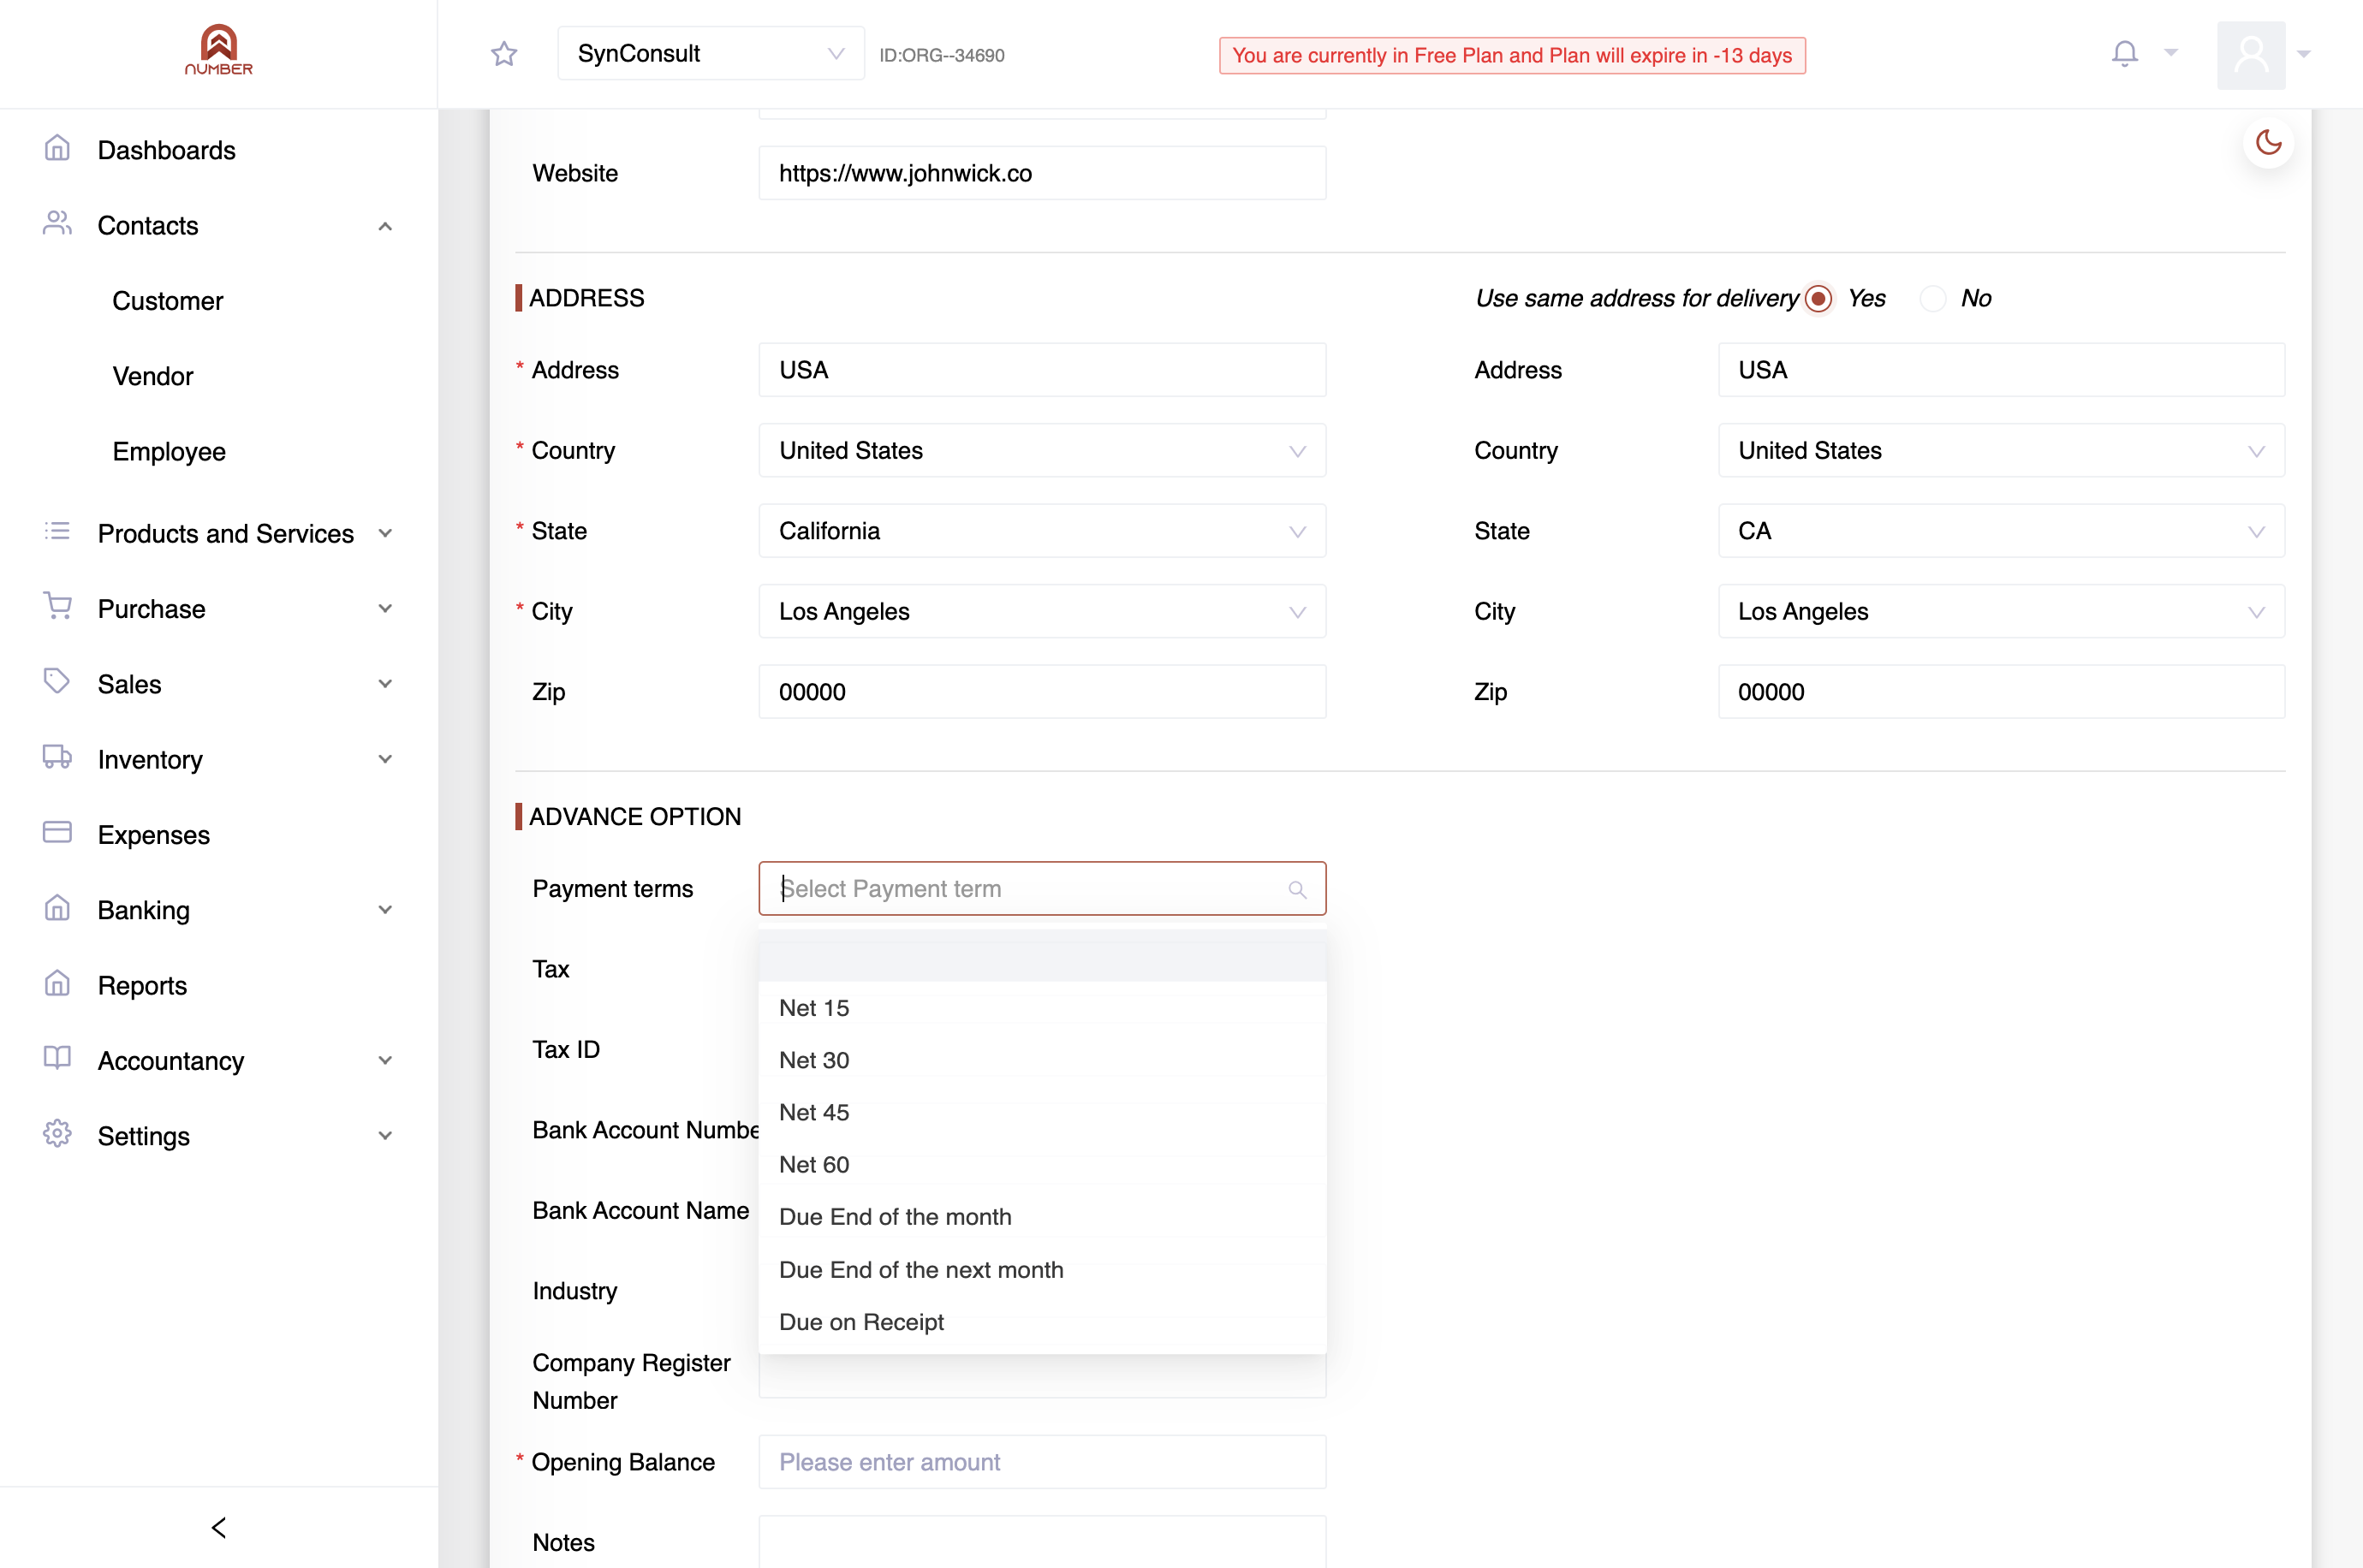Collapse the Contacts menu chevron
This screenshot has width=2363, height=1568.
pyautogui.click(x=385, y=227)
